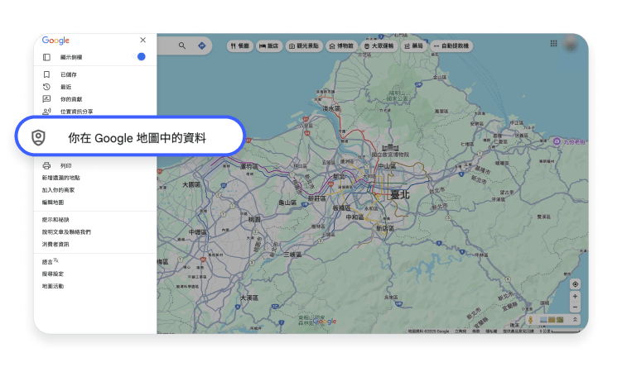The image size is (622, 367).
Task: Select the third map layer thumbnail
Action: coord(560,320)
